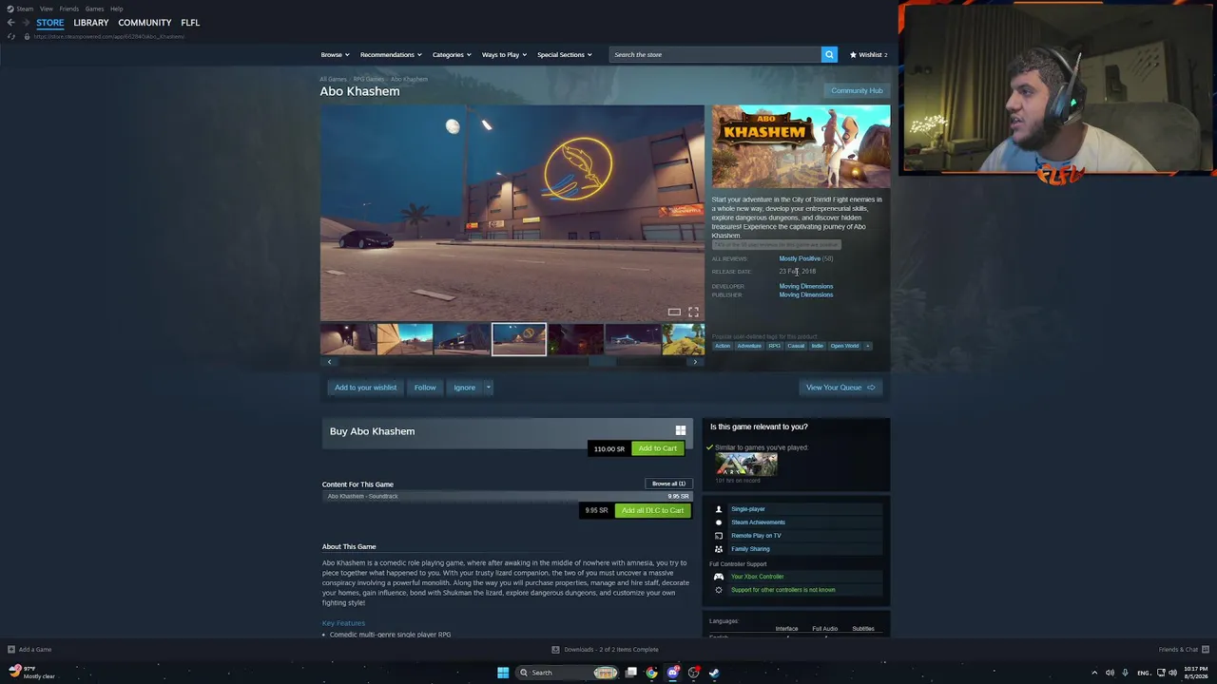Open Google Chrome from the taskbar
This screenshot has width=1217, height=684.
coord(651,673)
